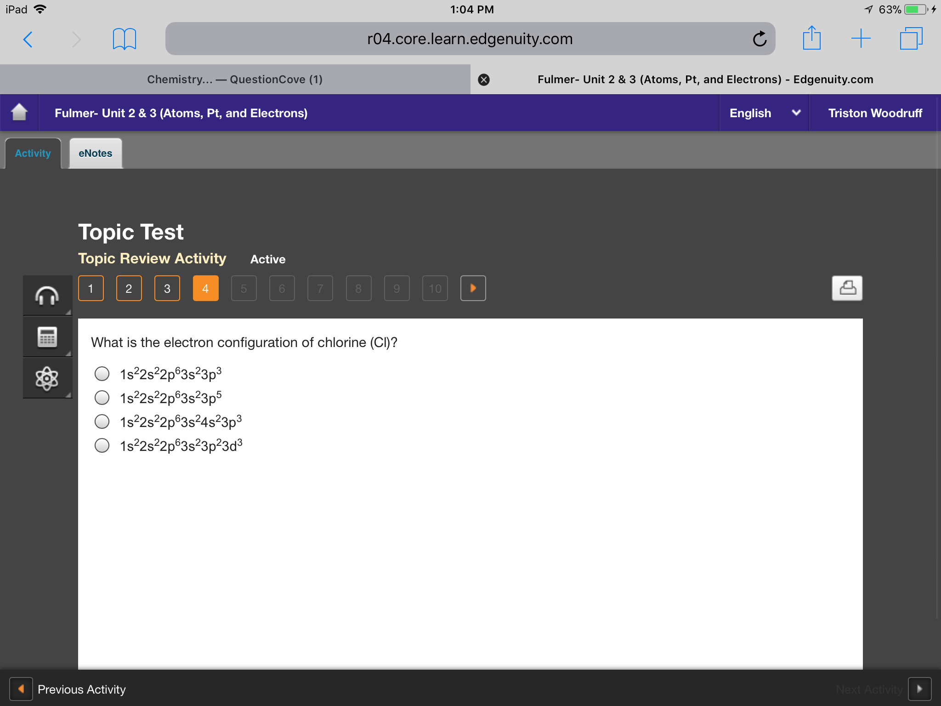
Task: Switch to Chemistry QuestionCove browser tab
Action: [x=235, y=80]
